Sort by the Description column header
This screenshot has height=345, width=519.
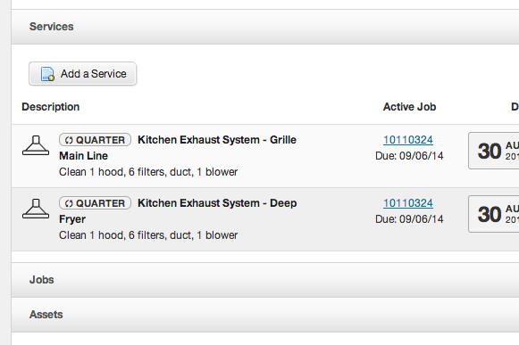coord(51,107)
